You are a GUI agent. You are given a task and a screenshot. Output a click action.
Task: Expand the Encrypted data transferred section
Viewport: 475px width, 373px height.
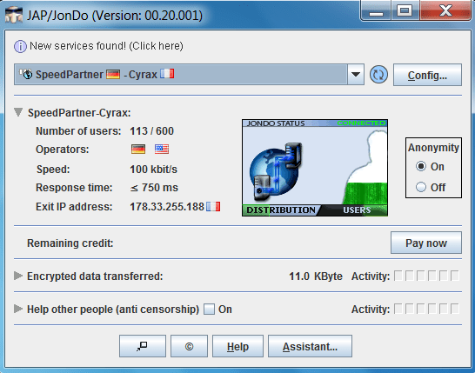18,276
